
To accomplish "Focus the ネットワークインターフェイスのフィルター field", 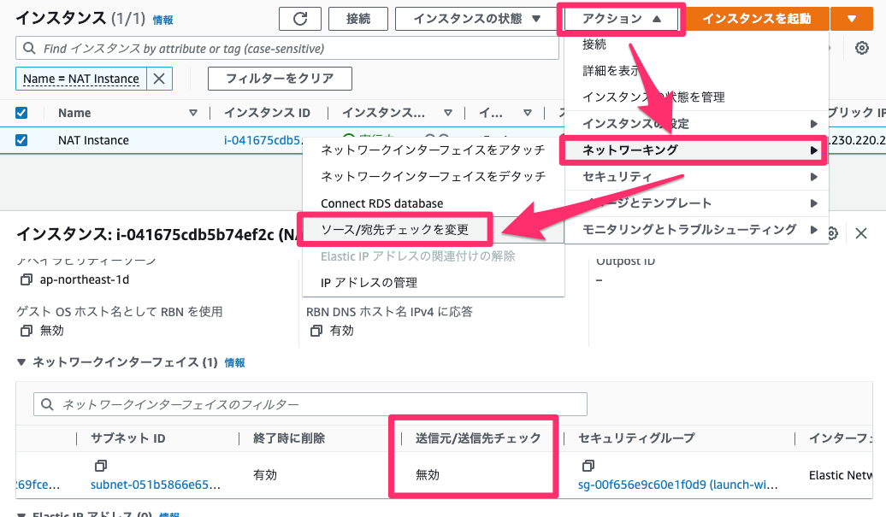I will click(310, 405).
